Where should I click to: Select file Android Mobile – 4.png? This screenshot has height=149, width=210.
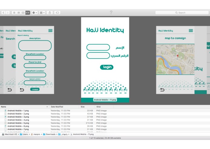point(18,120)
